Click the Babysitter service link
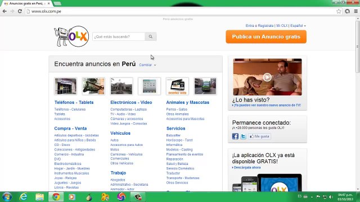This screenshot has width=360, height=202. [x=173, y=135]
